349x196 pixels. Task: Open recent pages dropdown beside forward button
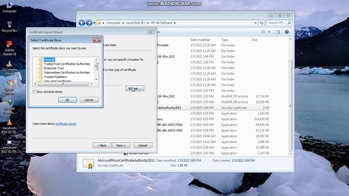click(x=94, y=23)
